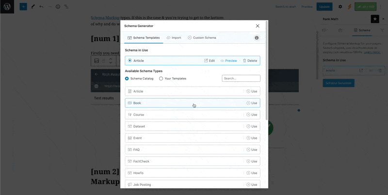The image size is (388, 195).
Task: Click the block move up chevron
Action: click(x=111, y=59)
